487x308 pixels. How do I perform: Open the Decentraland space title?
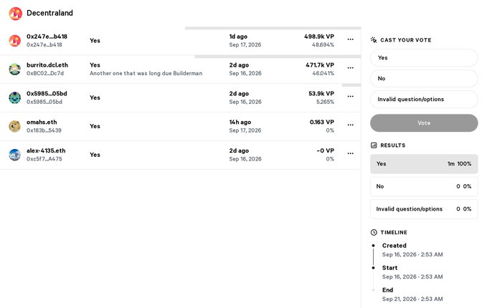point(49,13)
